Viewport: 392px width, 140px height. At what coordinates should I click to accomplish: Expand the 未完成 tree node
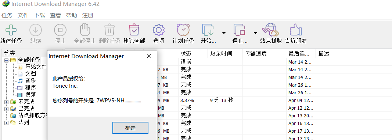(x=6, y=102)
